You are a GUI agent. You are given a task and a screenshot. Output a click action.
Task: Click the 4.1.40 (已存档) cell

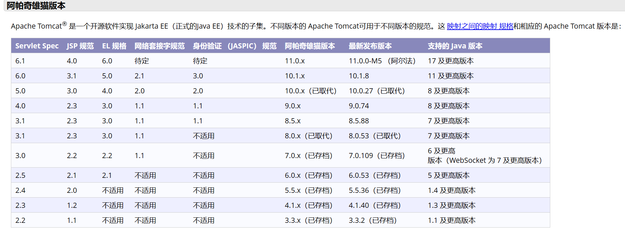(374, 205)
